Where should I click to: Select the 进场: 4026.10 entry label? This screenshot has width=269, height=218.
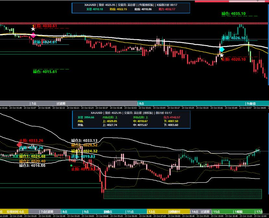234,38
